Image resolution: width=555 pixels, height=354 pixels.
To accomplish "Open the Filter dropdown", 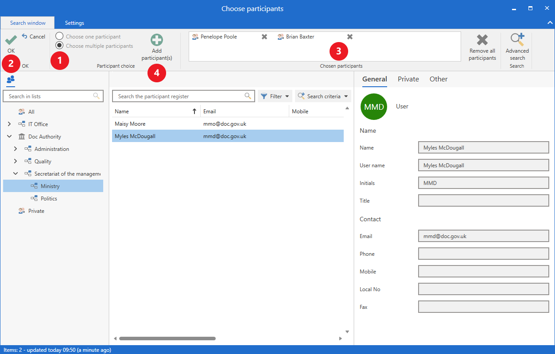I will click(x=275, y=96).
